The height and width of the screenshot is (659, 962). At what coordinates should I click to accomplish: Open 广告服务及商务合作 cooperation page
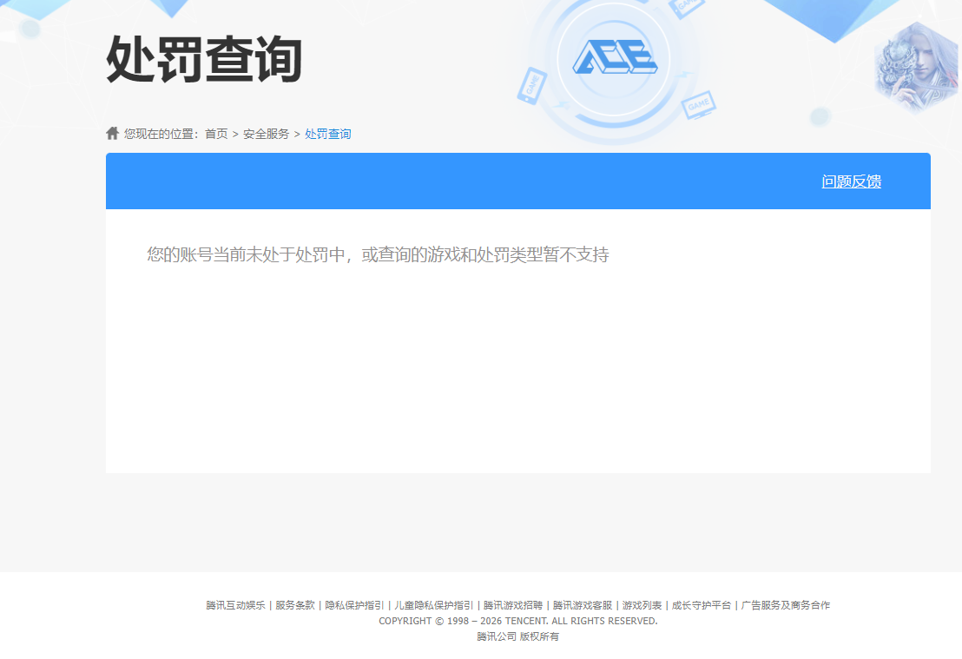click(x=784, y=604)
